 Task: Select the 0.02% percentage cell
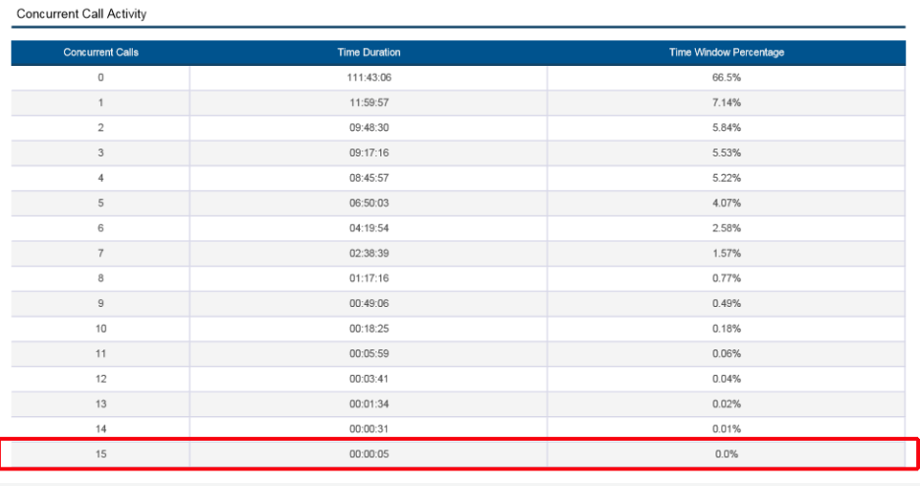click(726, 404)
